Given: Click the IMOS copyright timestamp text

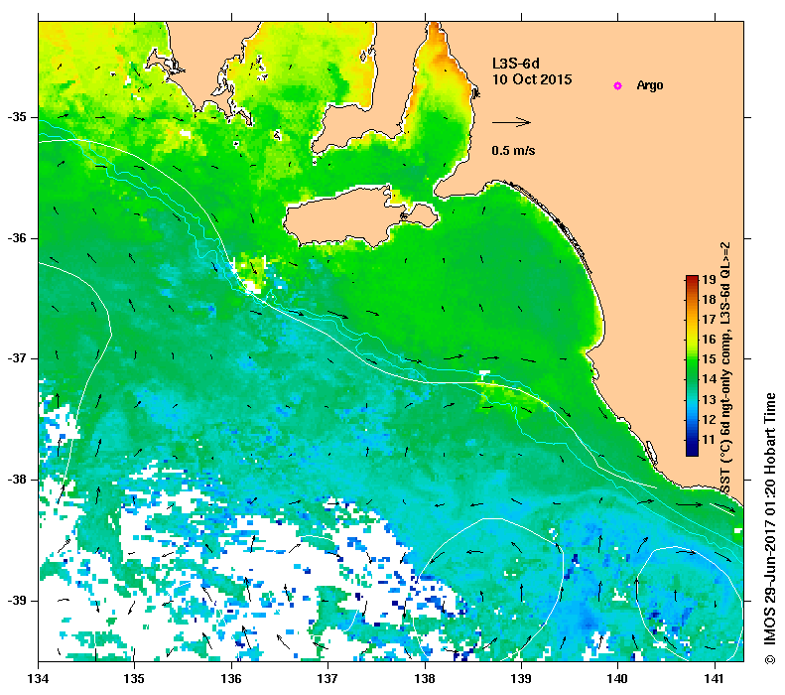Looking at the screenshot, I should (x=769, y=528).
